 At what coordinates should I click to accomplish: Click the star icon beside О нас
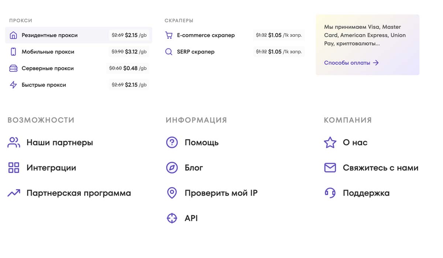click(x=330, y=143)
